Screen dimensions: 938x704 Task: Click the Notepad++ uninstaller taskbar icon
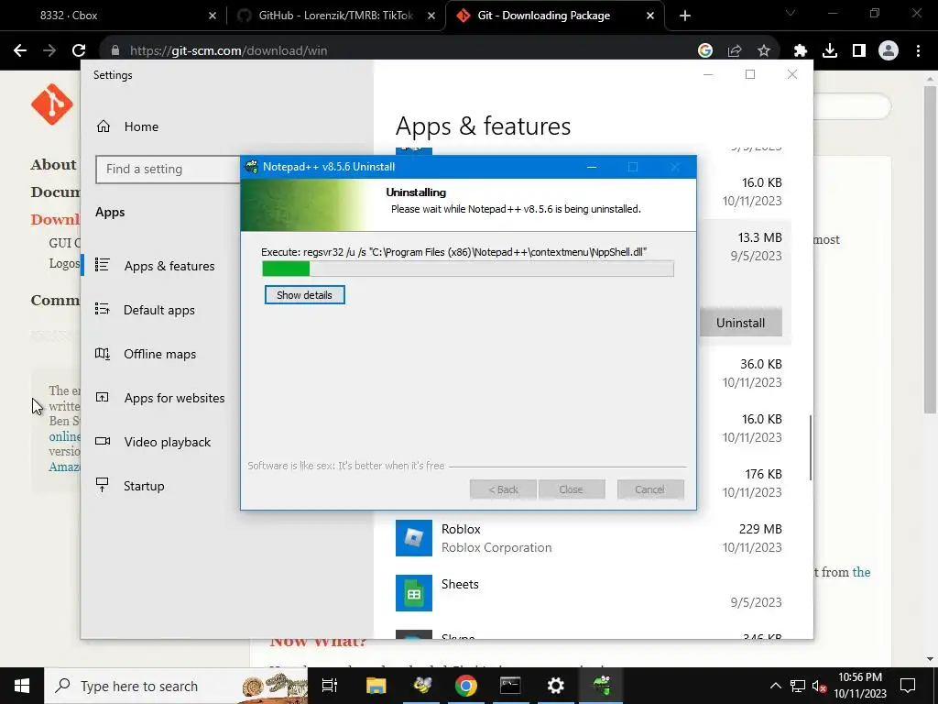tap(601, 686)
